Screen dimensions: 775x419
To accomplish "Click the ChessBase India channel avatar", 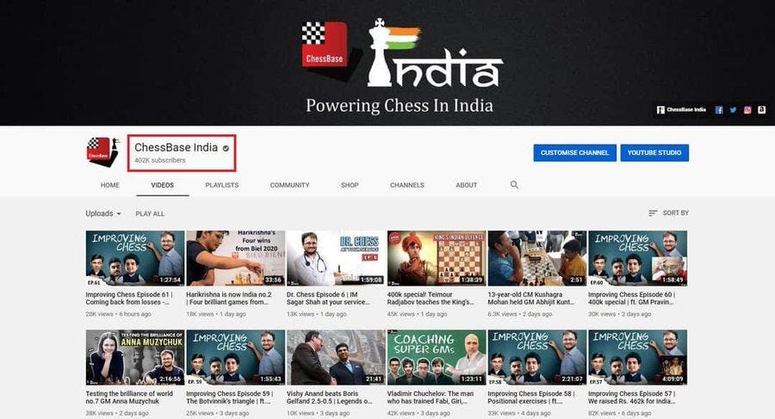I will point(102,152).
